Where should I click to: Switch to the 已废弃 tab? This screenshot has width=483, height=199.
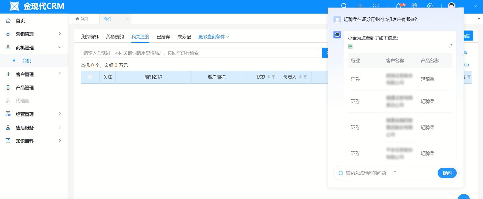tap(163, 37)
